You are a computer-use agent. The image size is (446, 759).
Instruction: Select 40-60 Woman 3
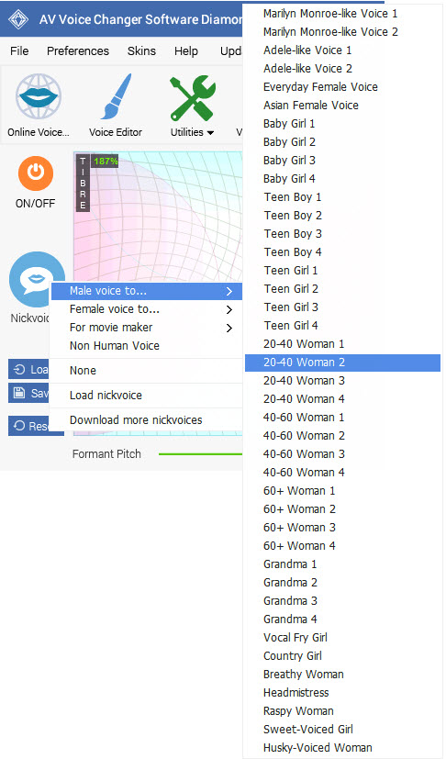[342, 454]
